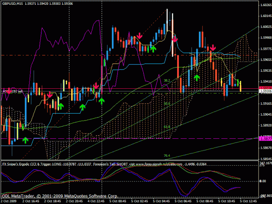Select the 5 Oct 00:45 time label
The width and height of the screenshot is (272, 204).
[x=118, y=201]
